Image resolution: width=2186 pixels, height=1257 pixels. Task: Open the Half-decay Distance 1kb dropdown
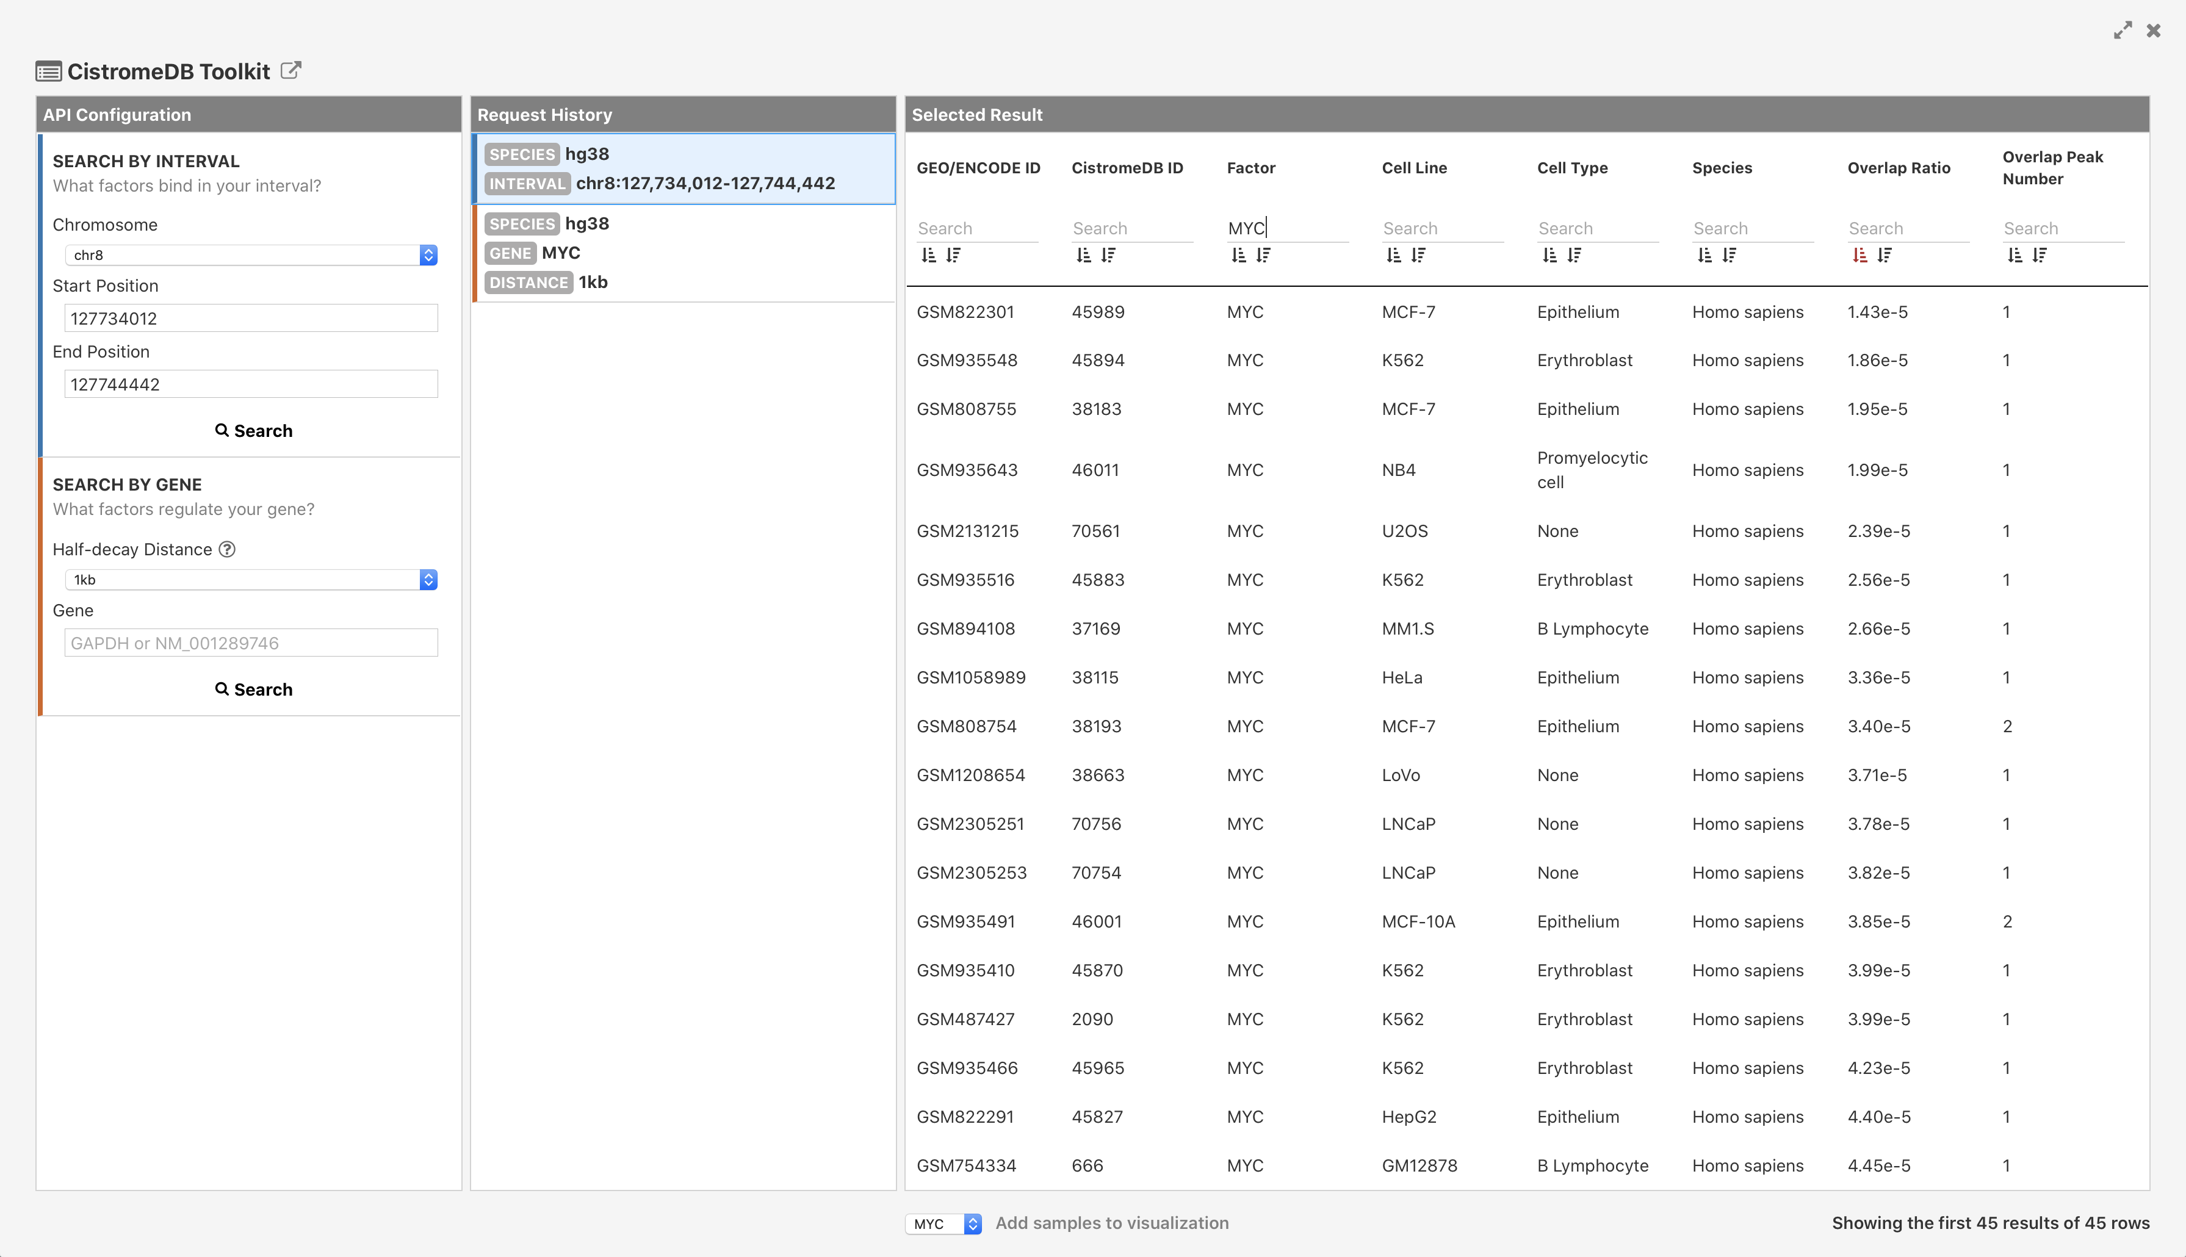(x=251, y=579)
